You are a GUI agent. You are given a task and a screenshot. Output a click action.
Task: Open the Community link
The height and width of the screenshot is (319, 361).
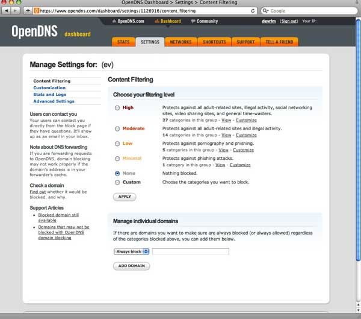point(205,21)
